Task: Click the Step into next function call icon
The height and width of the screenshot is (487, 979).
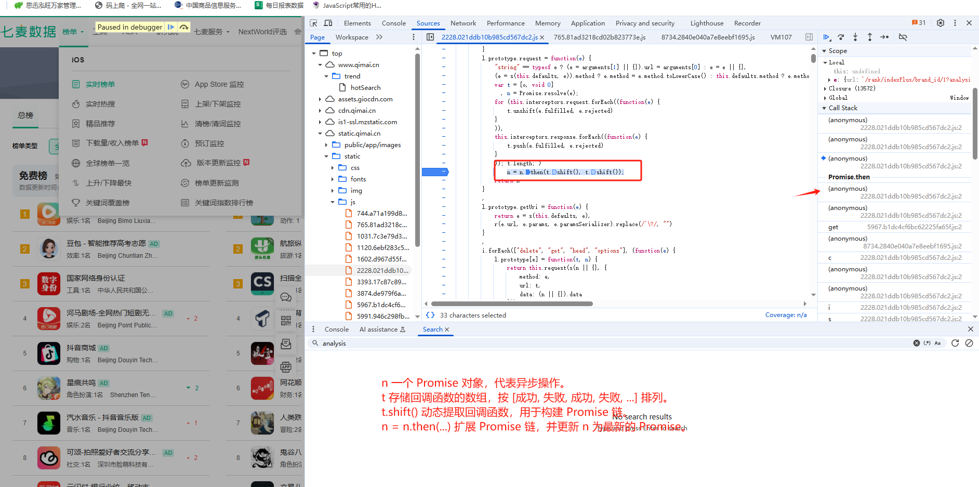Action: pyautogui.click(x=855, y=37)
